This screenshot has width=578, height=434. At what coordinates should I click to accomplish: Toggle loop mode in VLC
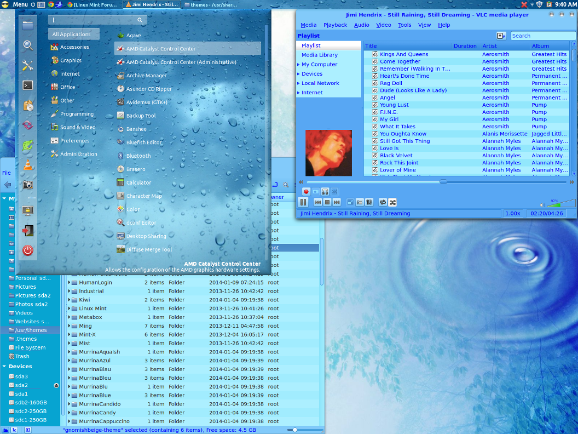point(383,202)
